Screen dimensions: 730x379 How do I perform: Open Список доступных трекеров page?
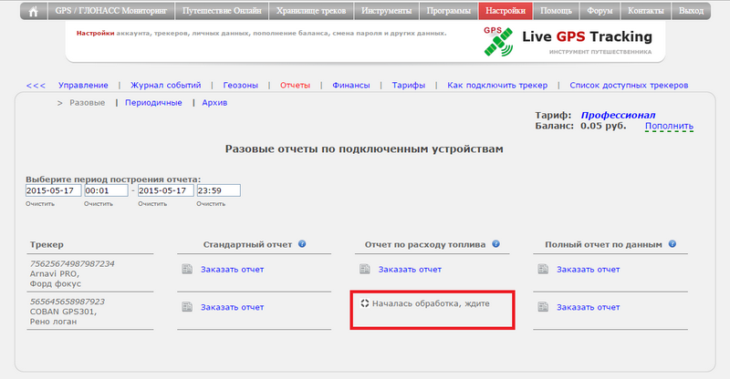pyautogui.click(x=628, y=85)
